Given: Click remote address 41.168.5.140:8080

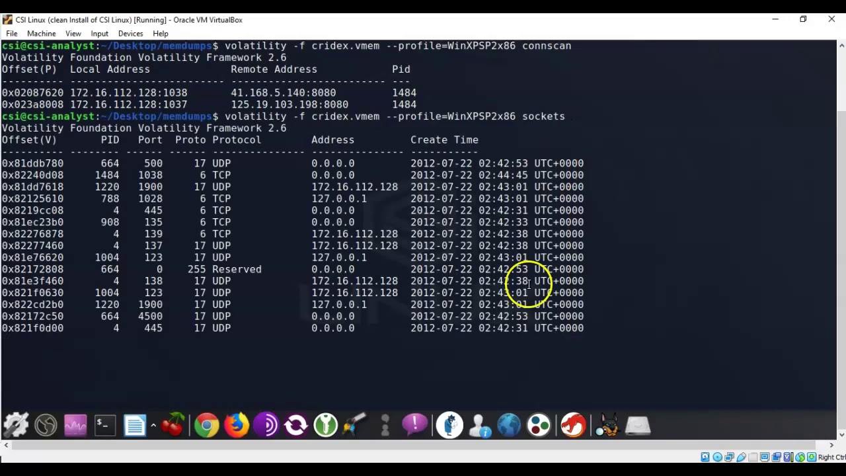Looking at the screenshot, I should tap(283, 93).
